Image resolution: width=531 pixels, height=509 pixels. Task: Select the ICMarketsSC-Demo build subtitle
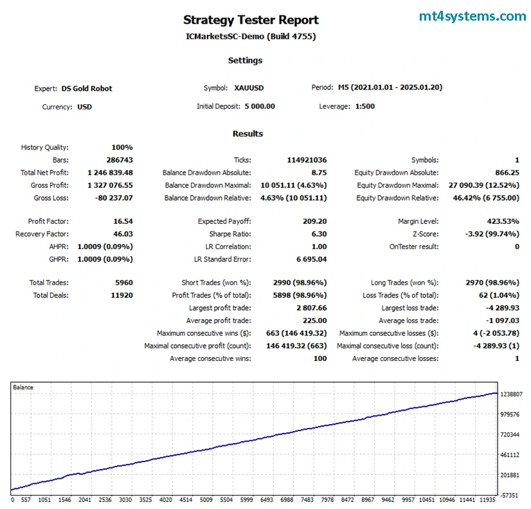[x=251, y=37]
